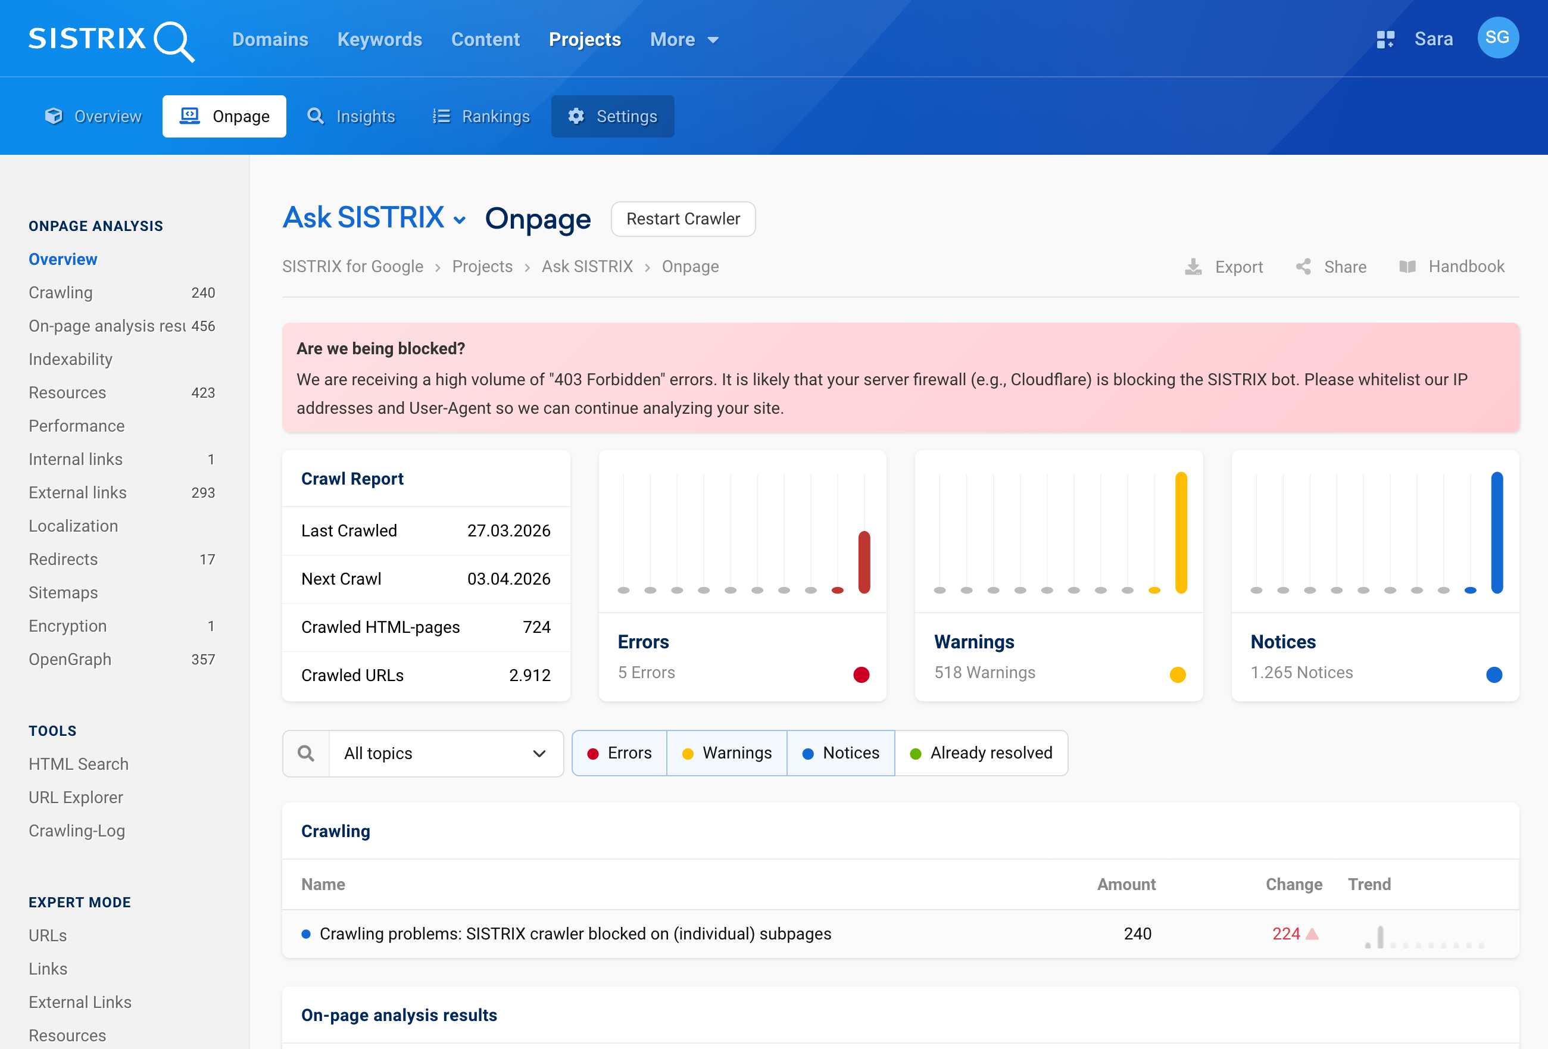Open Crawling from the sidebar
Screen dimensions: 1548x1049
point(61,292)
